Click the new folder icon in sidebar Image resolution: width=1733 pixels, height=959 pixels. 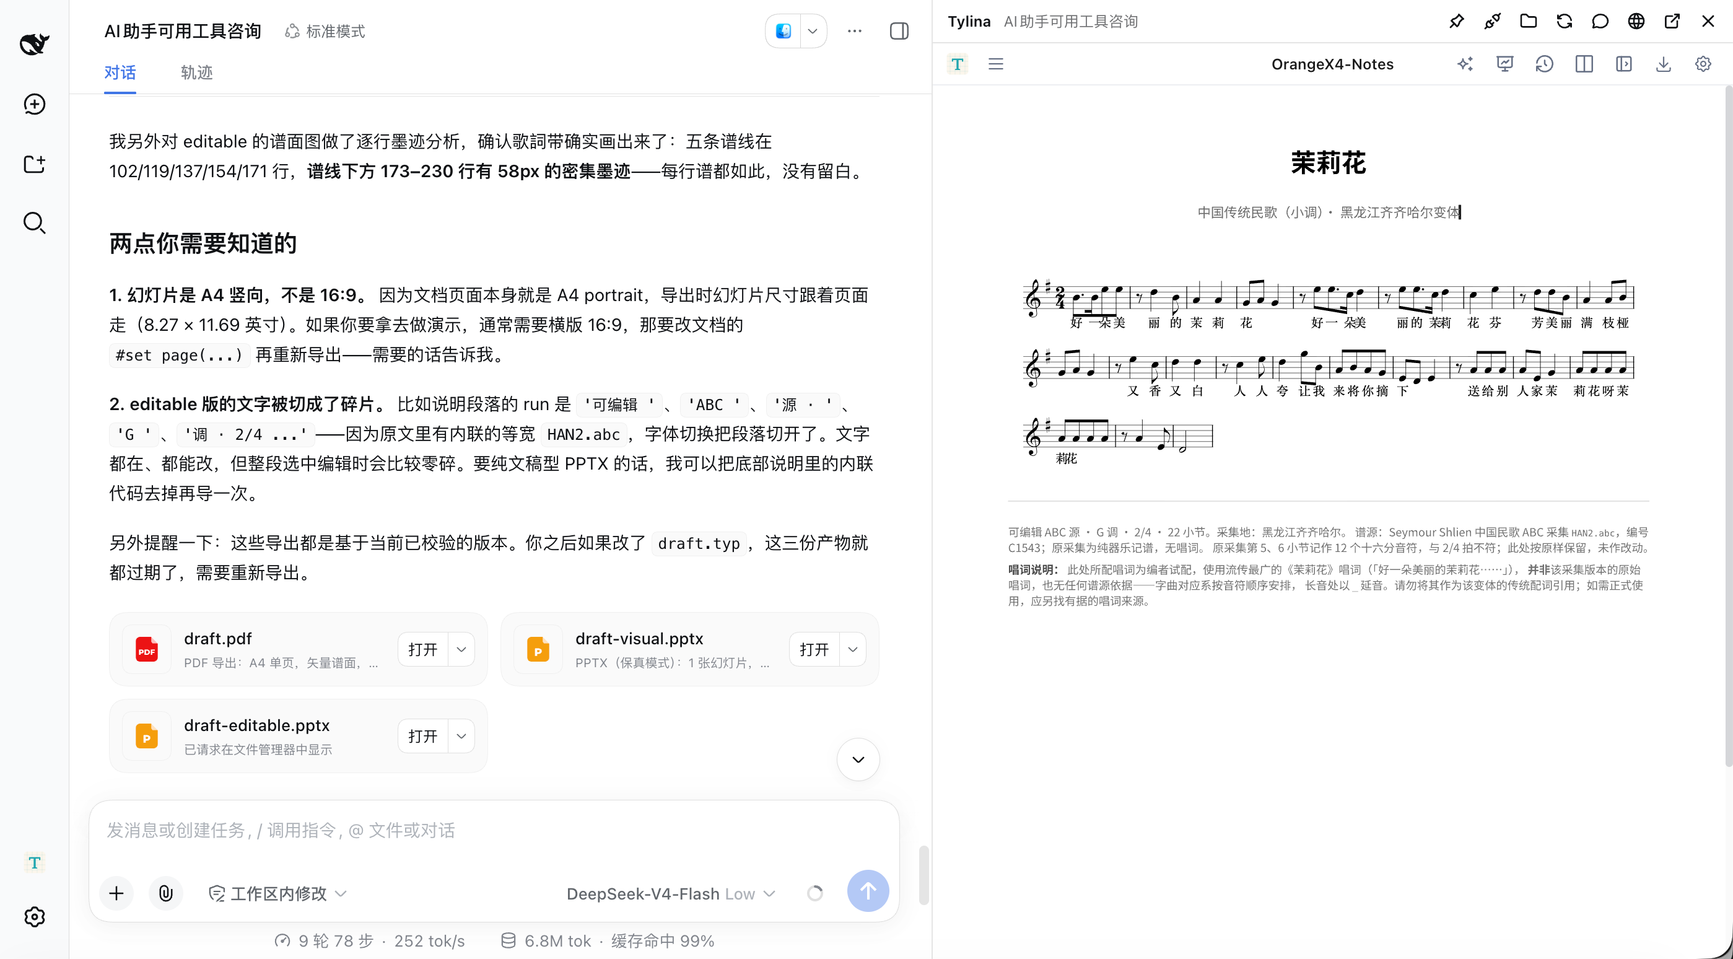34,164
